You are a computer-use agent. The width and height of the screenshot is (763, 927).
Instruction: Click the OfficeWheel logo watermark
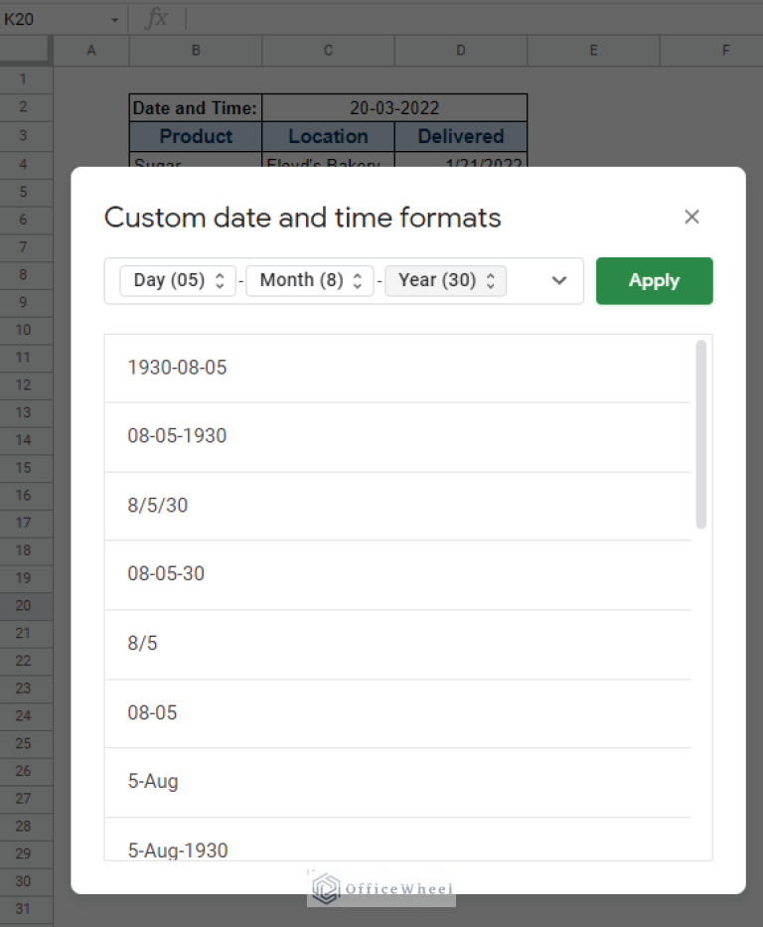[x=381, y=887]
